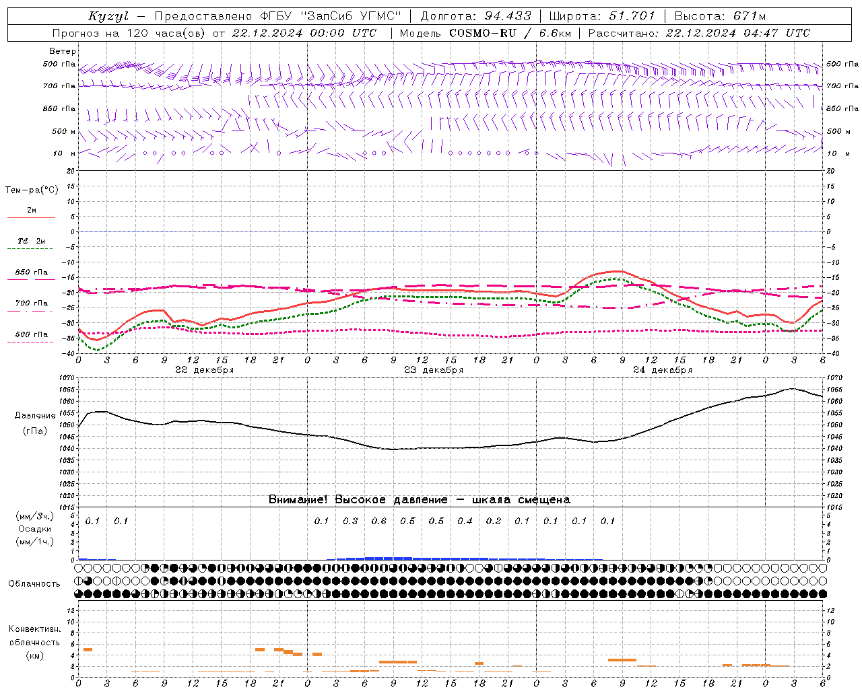This screenshot has height=689, width=862.
Task: Click the dotted line sample under the "500 гПа" legend
Action: tap(30, 342)
